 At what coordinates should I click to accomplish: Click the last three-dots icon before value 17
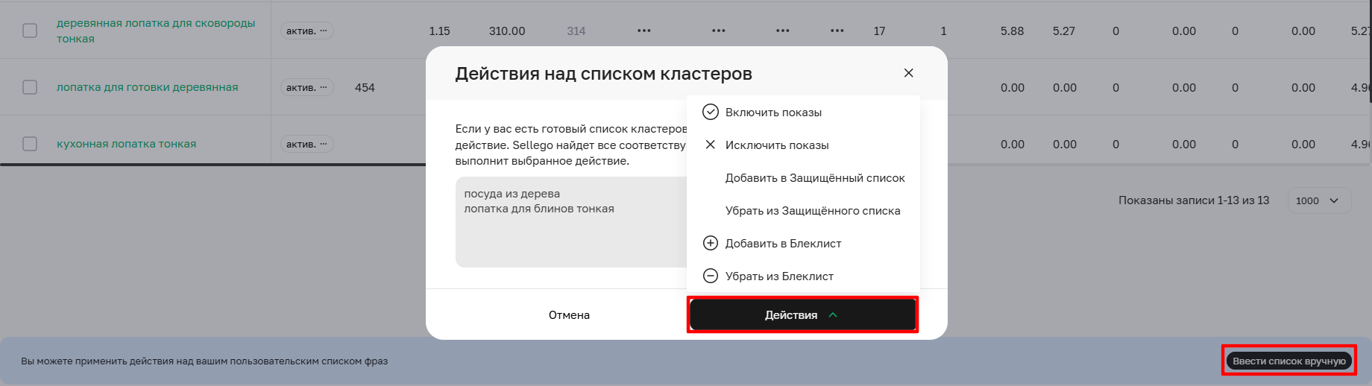coord(837,31)
